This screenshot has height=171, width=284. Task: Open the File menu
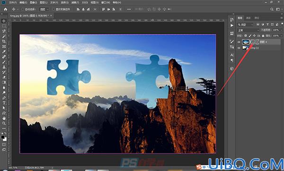tap(13, 2)
